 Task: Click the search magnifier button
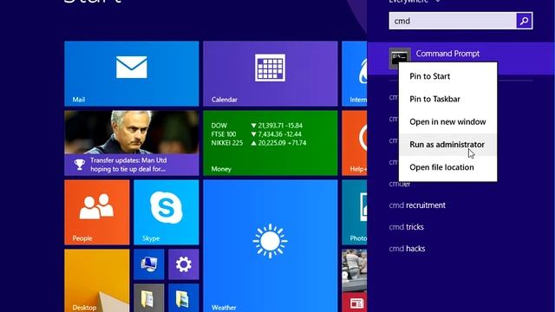click(x=524, y=21)
